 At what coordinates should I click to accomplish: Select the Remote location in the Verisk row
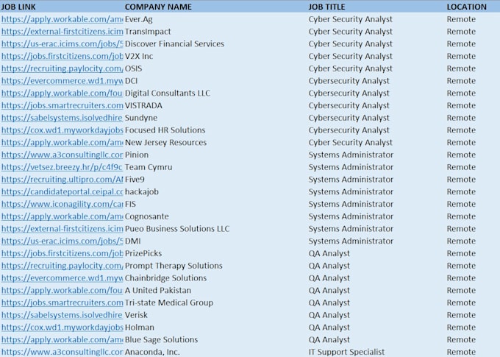(x=461, y=315)
